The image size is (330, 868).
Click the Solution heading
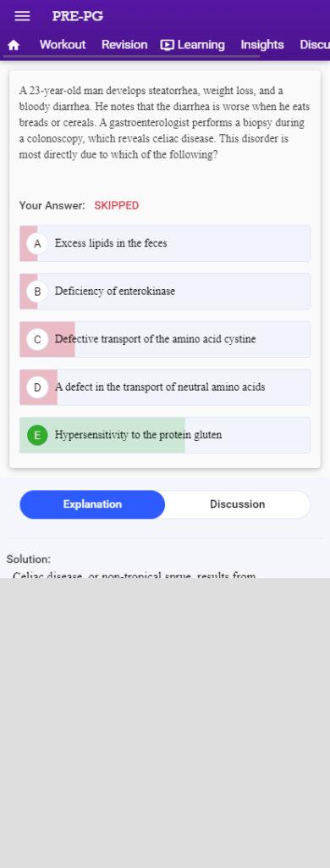pyautogui.click(x=28, y=559)
